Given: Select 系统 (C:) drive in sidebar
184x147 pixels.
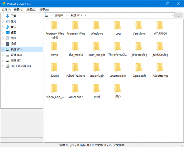Looking at the screenshot, I should [x=16, y=49].
